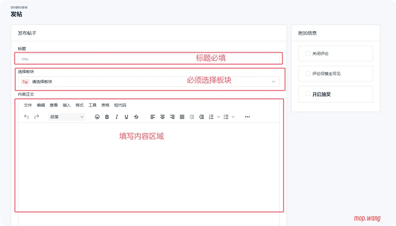Tick the 开启抽奖 checkbox
Image resolution: width=396 pixels, height=226 pixels.
[308, 94]
